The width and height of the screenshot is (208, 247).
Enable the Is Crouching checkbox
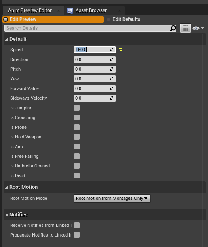coord(77,117)
